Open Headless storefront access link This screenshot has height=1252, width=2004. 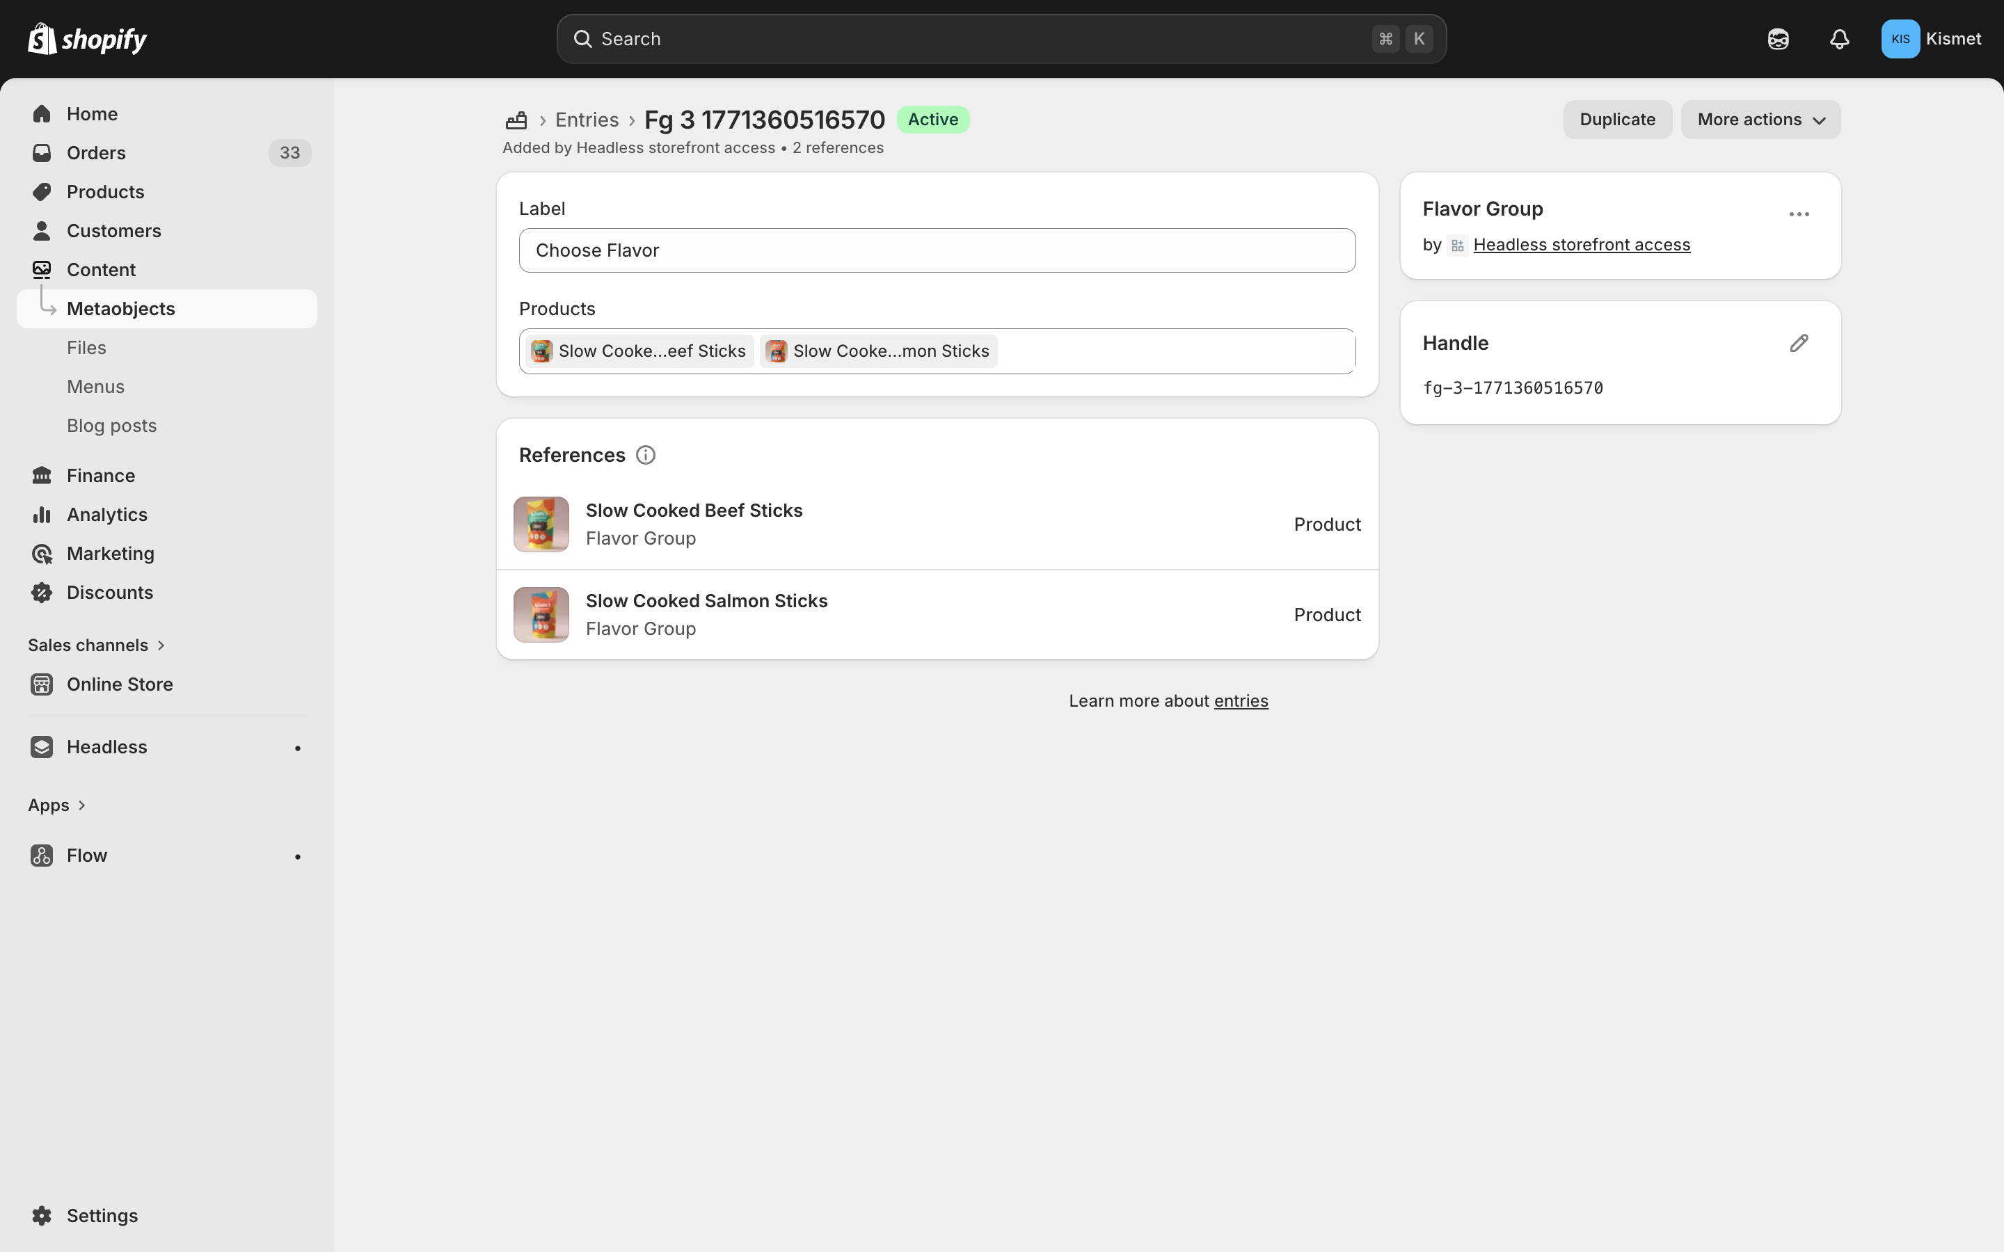click(1581, 245)
